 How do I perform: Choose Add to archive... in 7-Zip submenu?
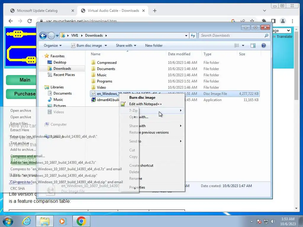point(23,149)
